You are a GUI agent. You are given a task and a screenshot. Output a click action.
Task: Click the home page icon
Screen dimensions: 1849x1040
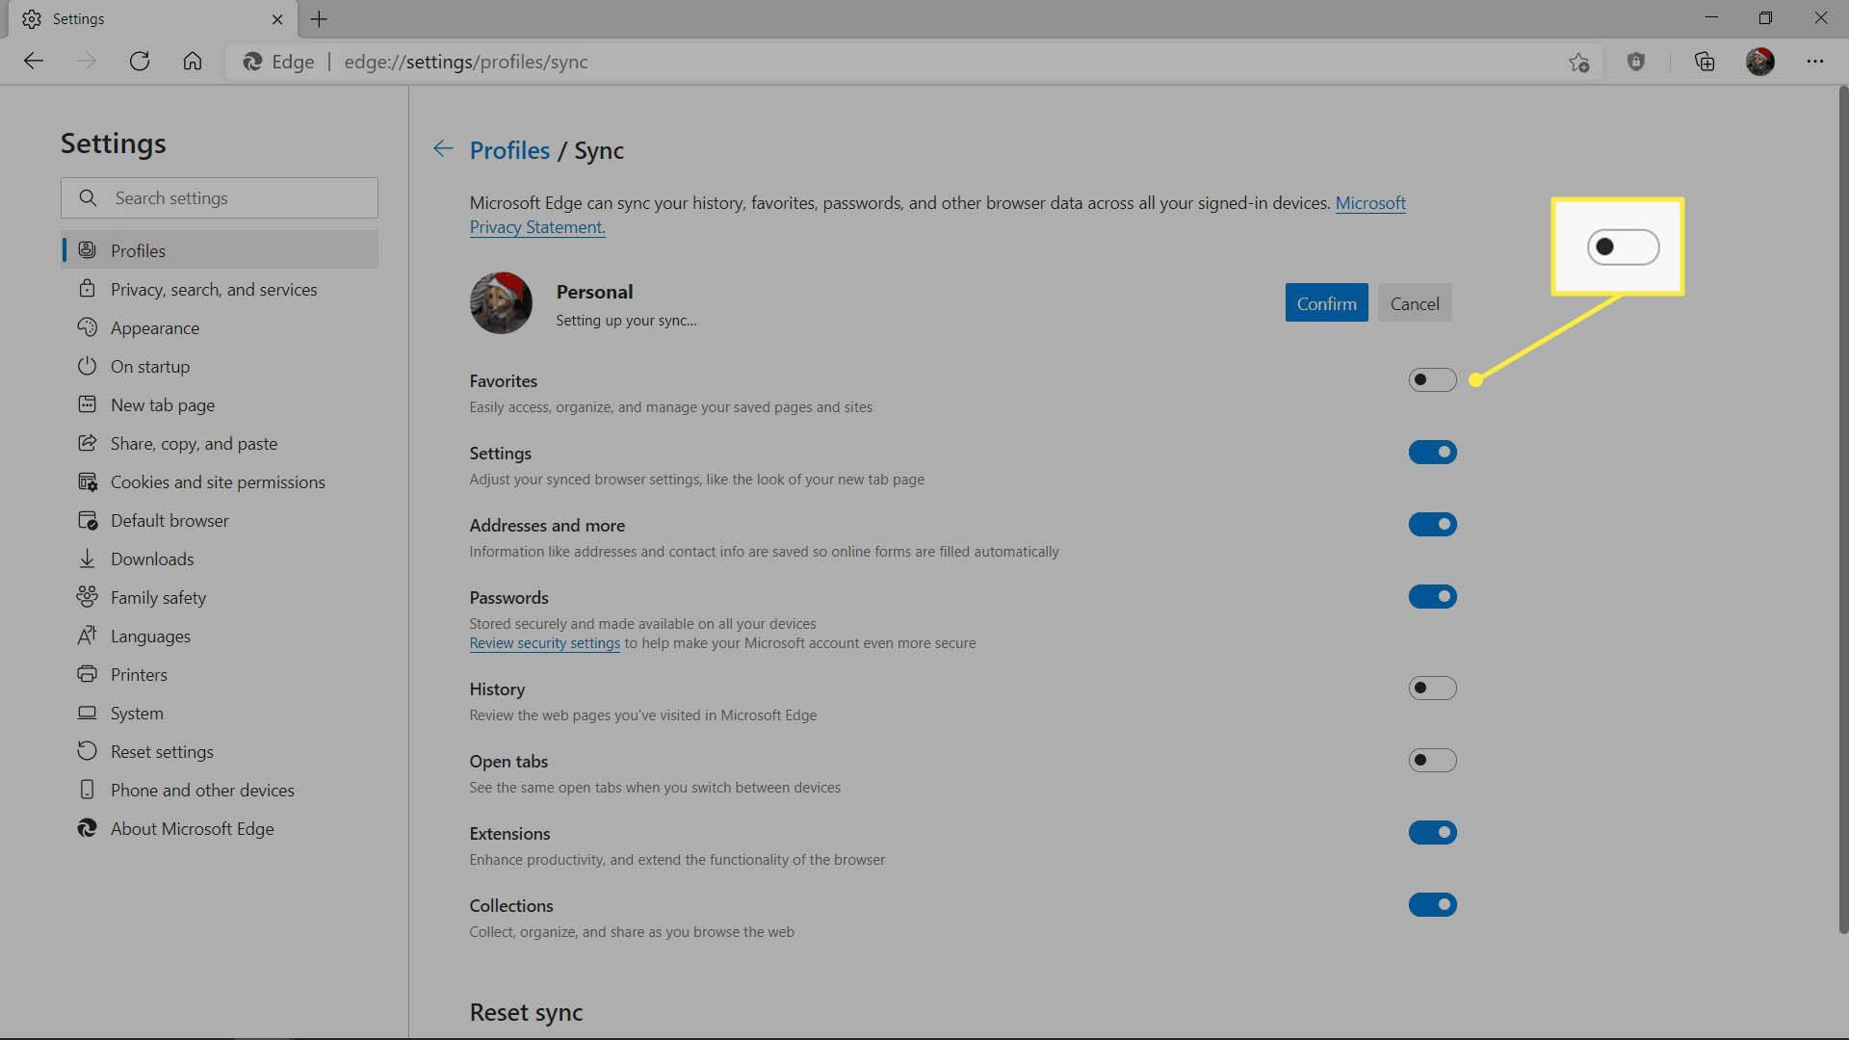click(x=191, y=61)
